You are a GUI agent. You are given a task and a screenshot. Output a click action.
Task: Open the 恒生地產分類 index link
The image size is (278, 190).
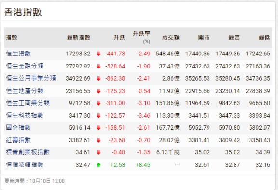25,91
